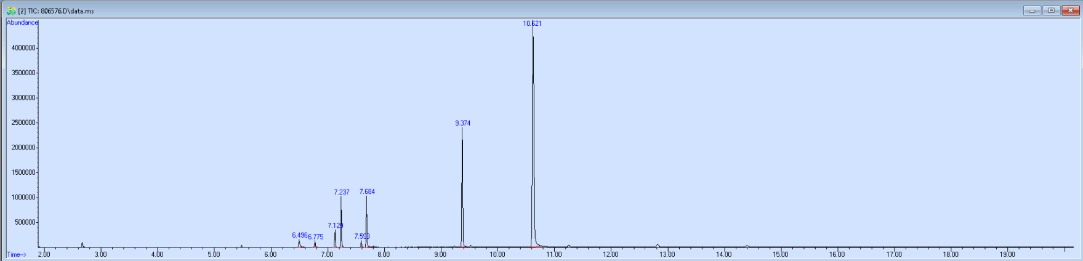The width and height of the screenshot is (1083, 261).
Task: Select the peak label 9.374
Action: [x=462, y=123]
